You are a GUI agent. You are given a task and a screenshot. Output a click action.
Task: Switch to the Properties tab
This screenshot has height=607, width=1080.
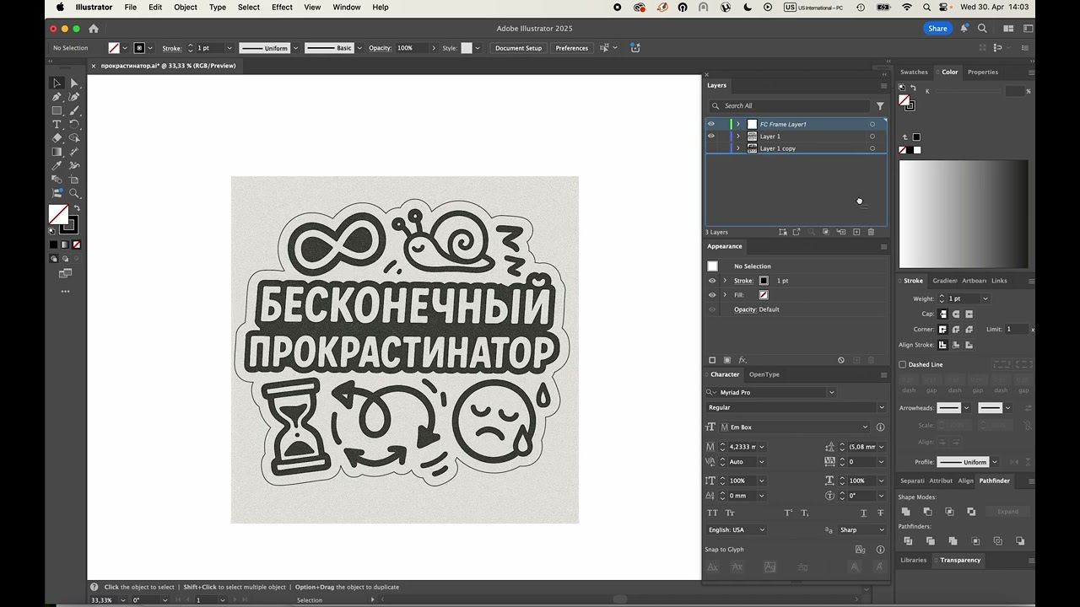tap(983, 72)
